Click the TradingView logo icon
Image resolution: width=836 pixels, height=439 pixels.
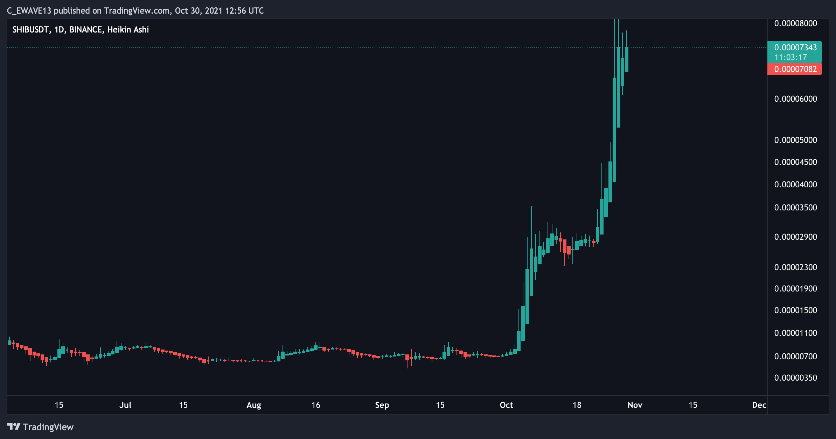click(x=14, y=427)
